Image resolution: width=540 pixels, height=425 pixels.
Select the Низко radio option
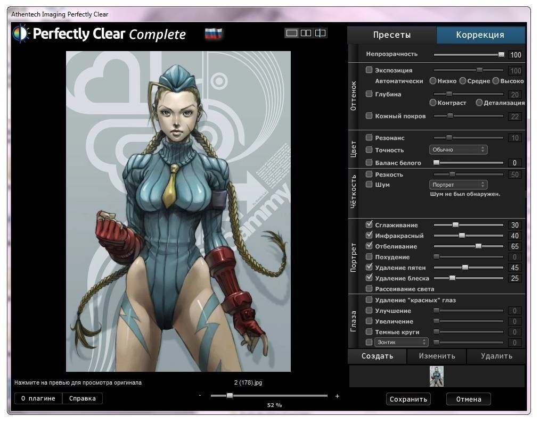click(433, 81)
